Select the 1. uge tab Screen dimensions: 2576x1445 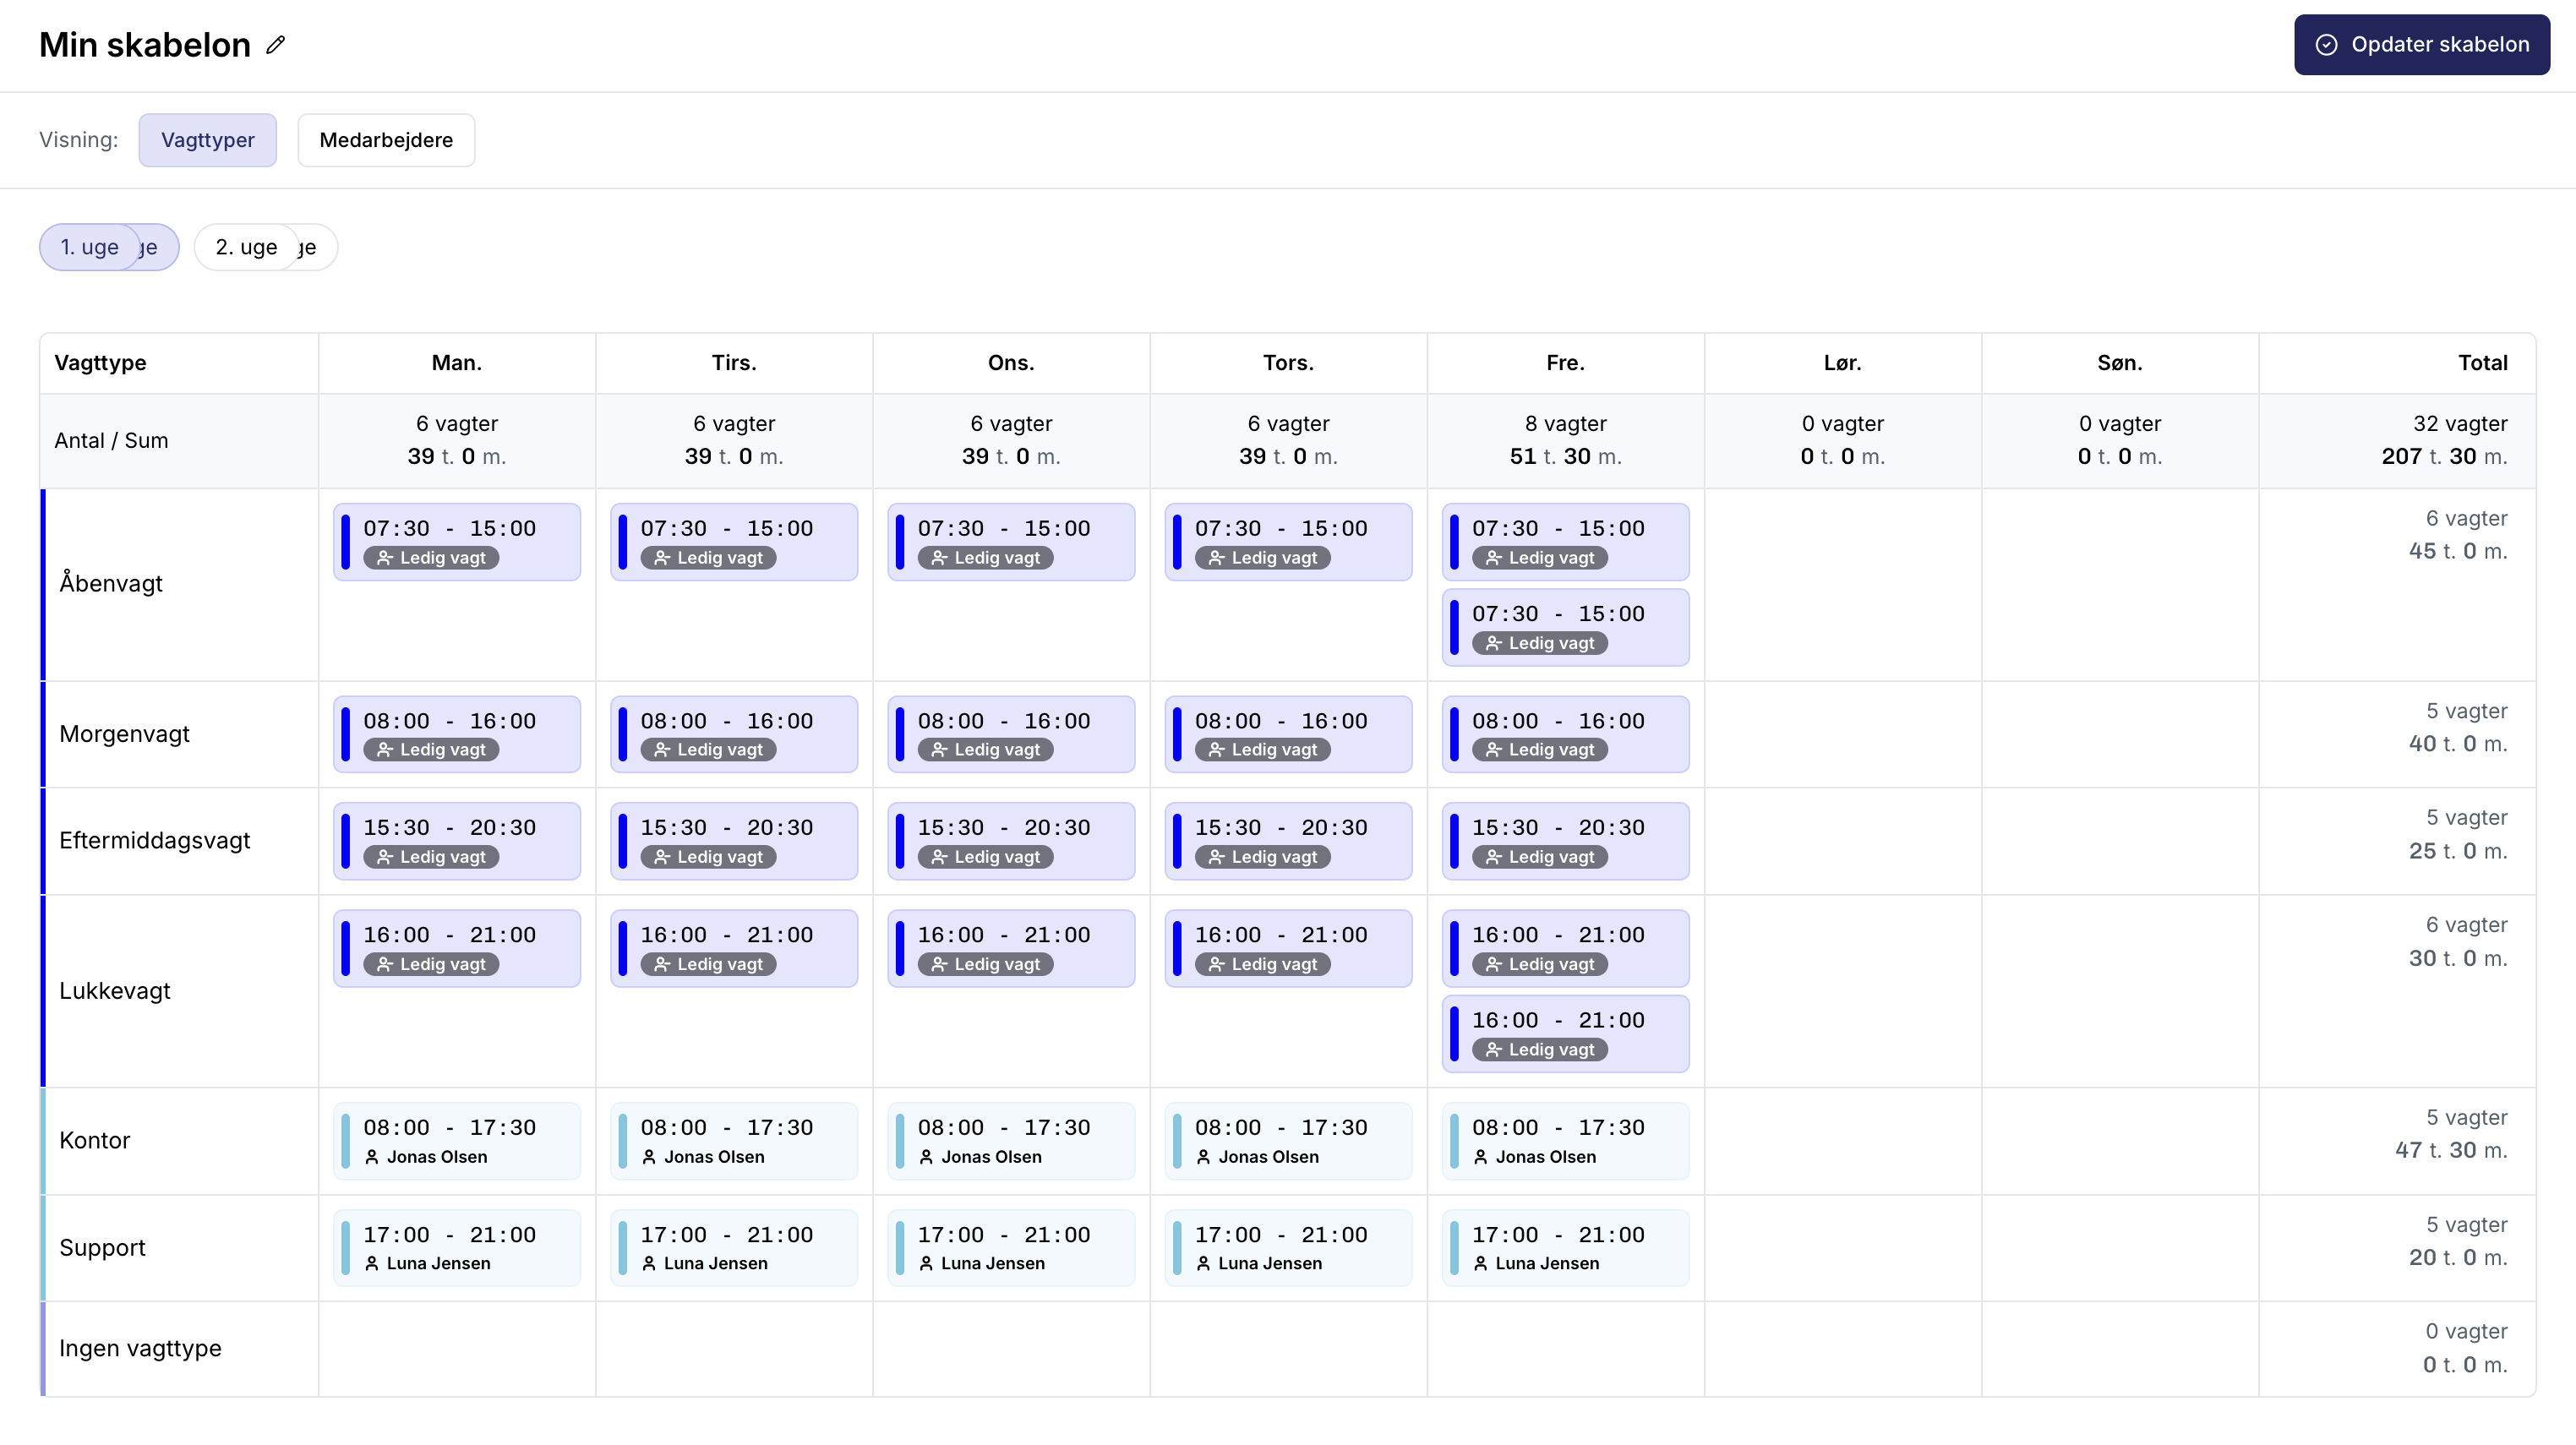(90, 247)
